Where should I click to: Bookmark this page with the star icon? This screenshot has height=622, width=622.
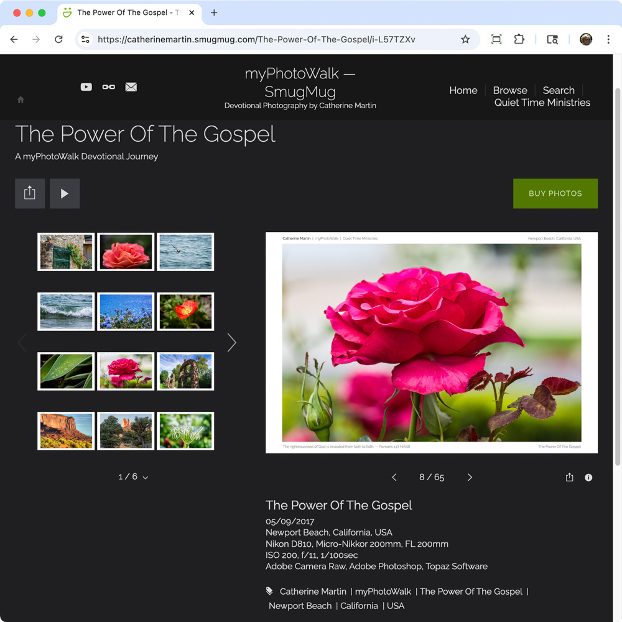pos(465,39)
